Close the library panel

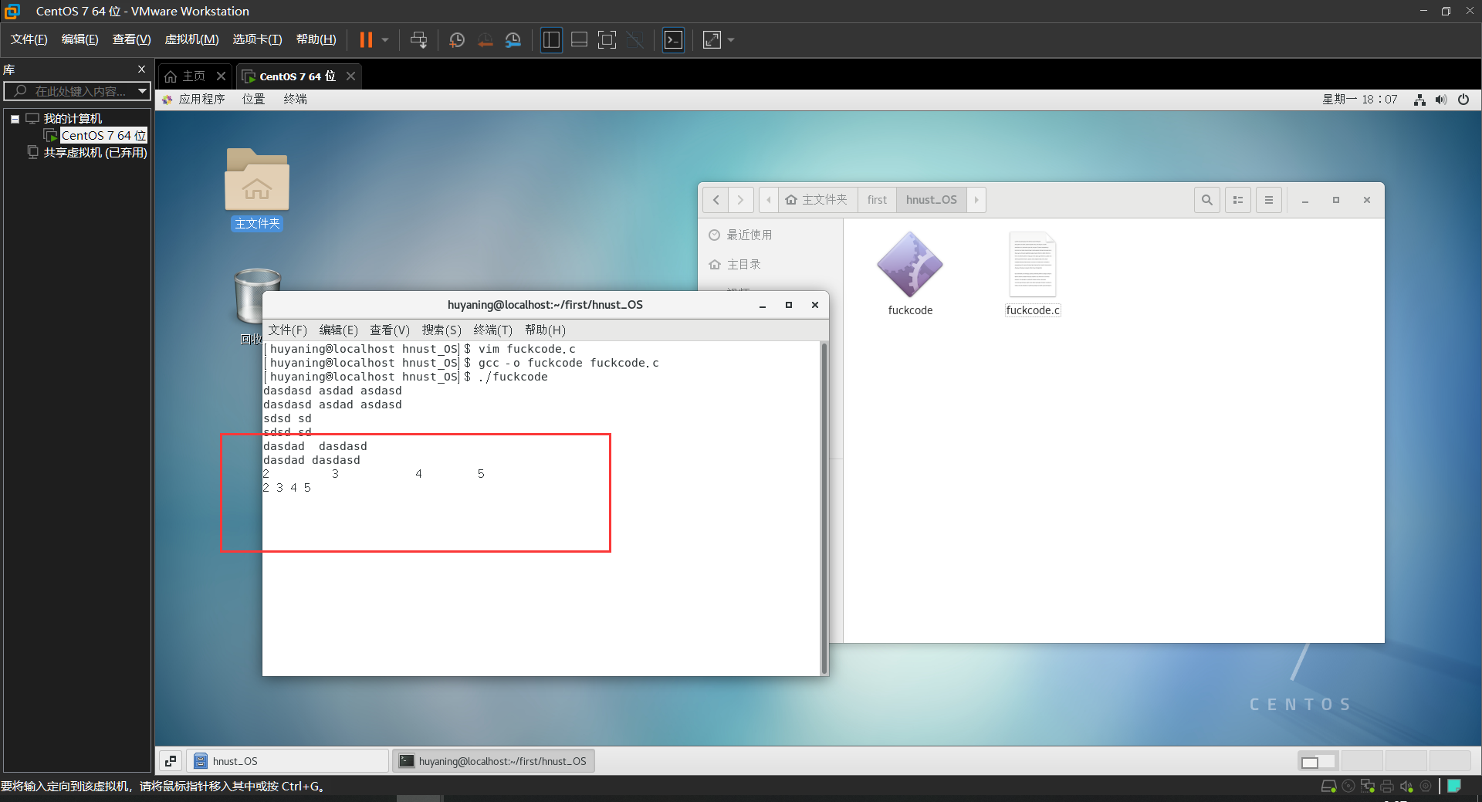(x=141, y=69)
